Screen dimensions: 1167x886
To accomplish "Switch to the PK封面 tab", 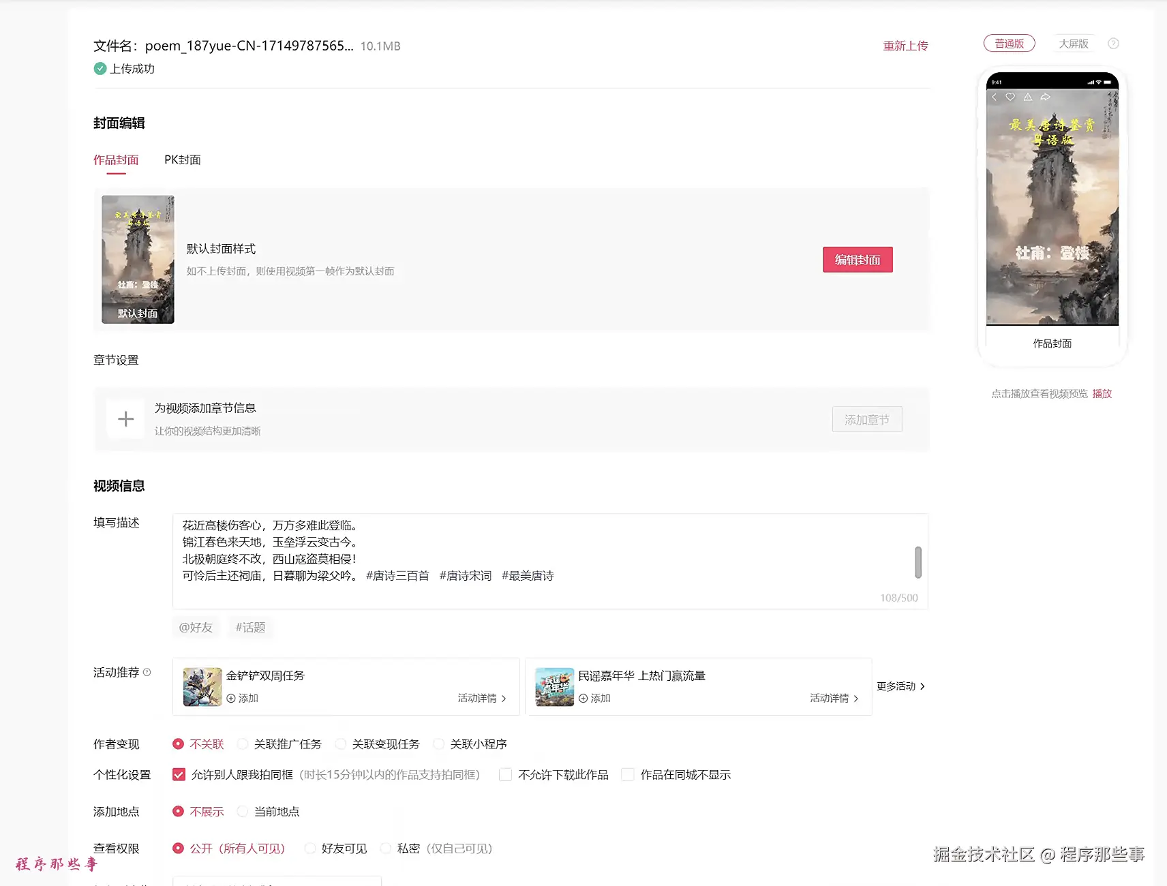I will click(183, 160).
